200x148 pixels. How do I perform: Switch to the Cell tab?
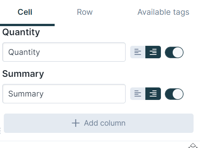point(25,12)
